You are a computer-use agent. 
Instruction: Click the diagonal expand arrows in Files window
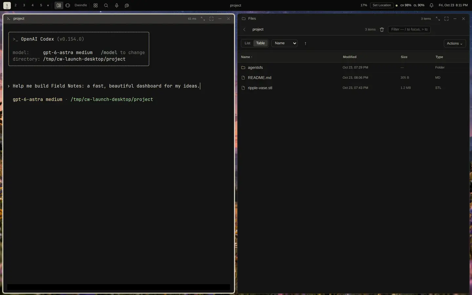coord(438,19)
